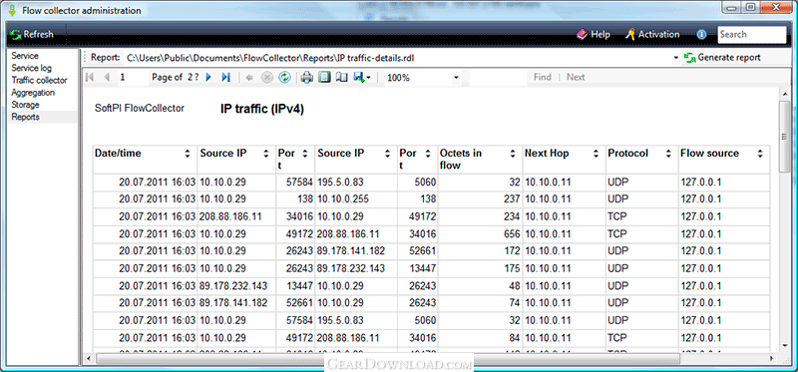Click octets value '172'
Viewport: 798px width, 372px height.
511,251
